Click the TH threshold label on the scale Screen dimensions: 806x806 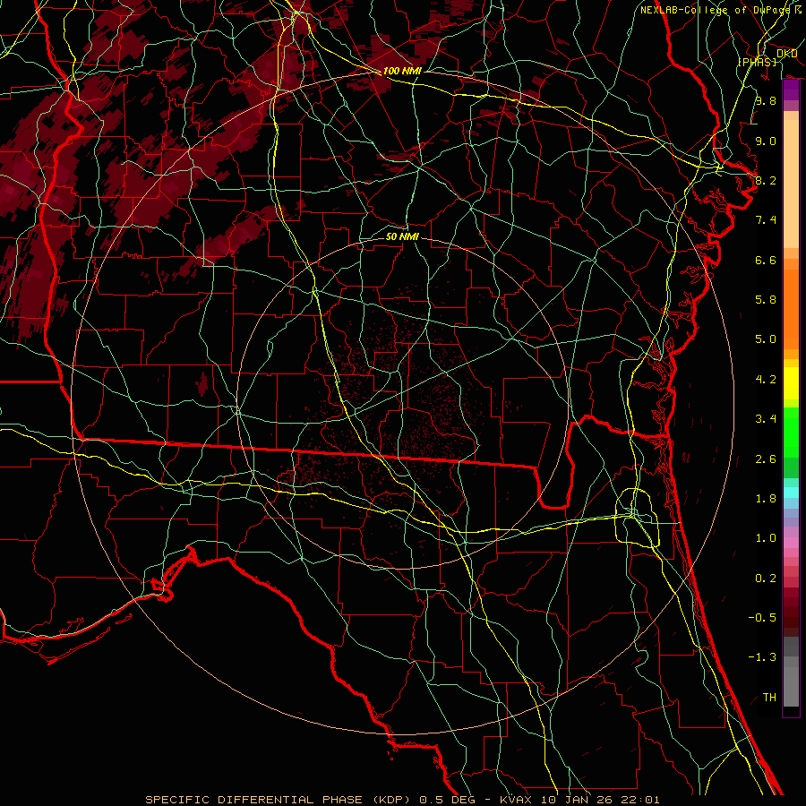tap(768, 697)
